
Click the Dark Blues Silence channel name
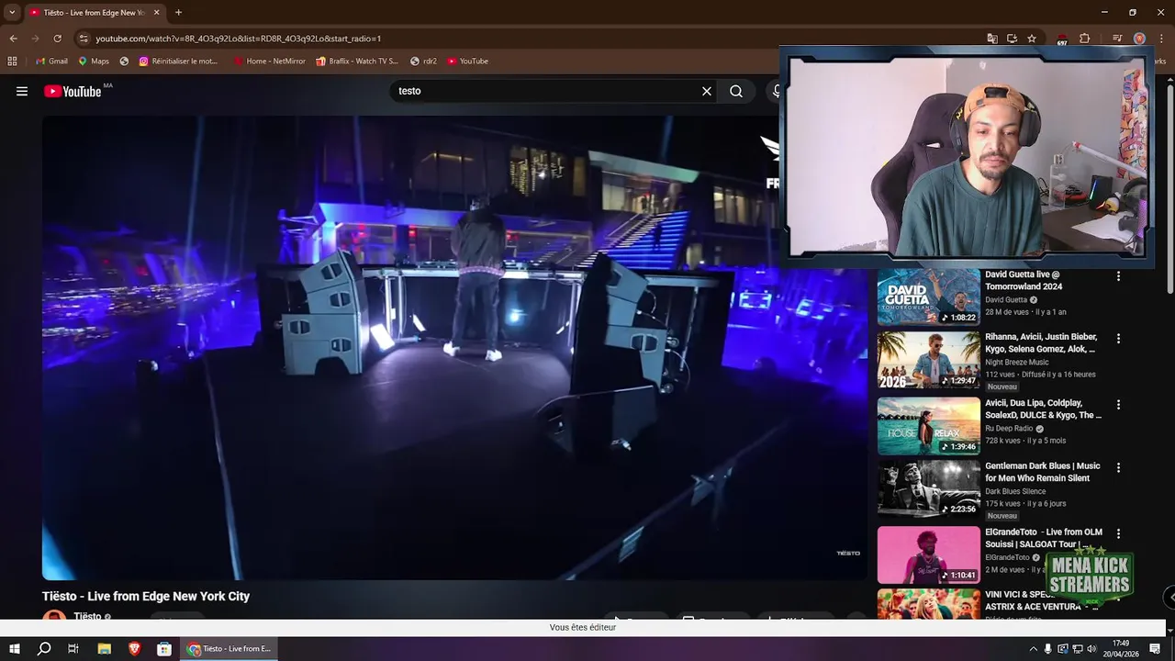[x=1015, y=491]
